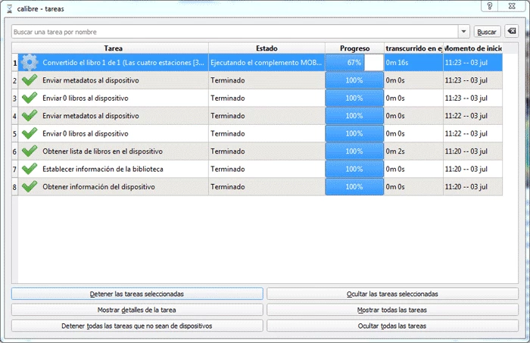Click the calibre hourglass icon in title bar
Image resolution: width=530 pixels, height=343 pixels.
pos(9,7)
